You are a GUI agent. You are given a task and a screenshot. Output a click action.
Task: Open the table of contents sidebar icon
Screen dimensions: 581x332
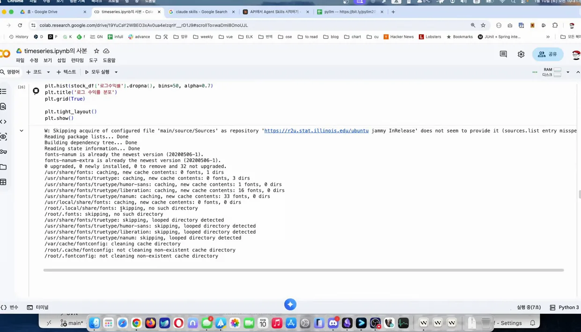(3, 91)
